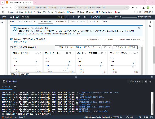Viewport: 155px width, 119px height.
Task: Click the CloudShell terminal scrollbar
Action: coord(152,108)
